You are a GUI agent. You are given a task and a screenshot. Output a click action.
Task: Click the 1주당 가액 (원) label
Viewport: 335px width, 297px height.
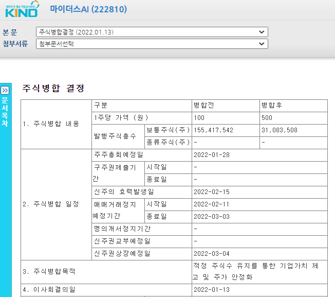pos(121,118)
